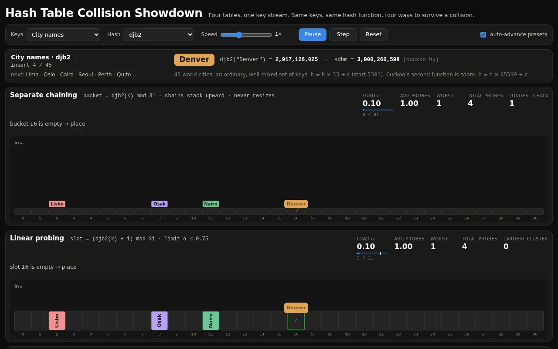558x349 pixels.
Task: Select the Nairo chip in Separate chaining
Action: pyautogui.click(x=211, y=204)
